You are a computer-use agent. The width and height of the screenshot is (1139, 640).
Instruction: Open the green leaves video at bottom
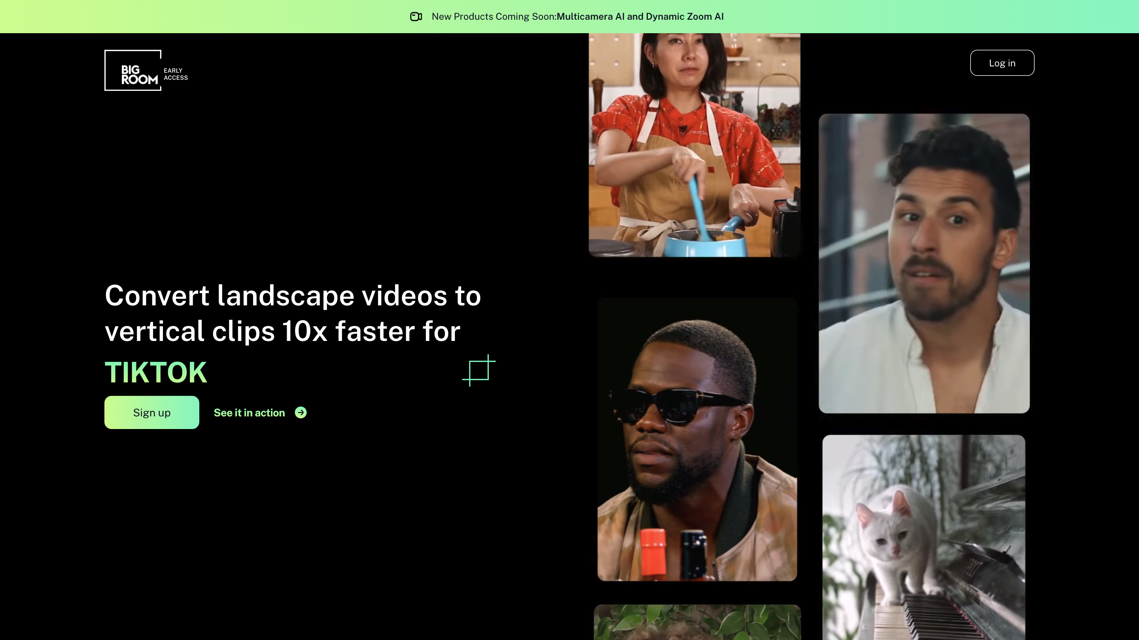coord(697,623)
